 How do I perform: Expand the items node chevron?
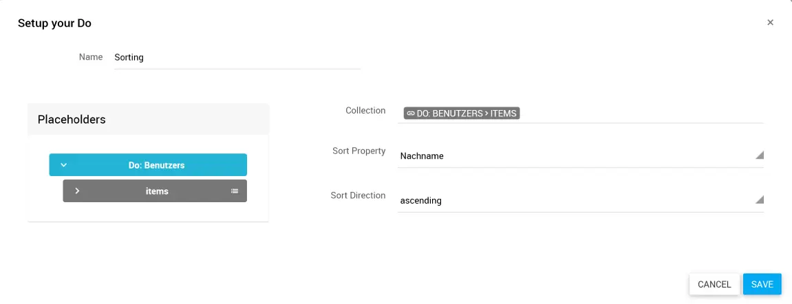(77, 191)
